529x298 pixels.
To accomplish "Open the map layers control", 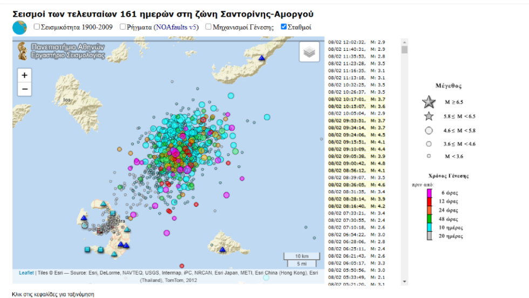I will tap(309, 52).
